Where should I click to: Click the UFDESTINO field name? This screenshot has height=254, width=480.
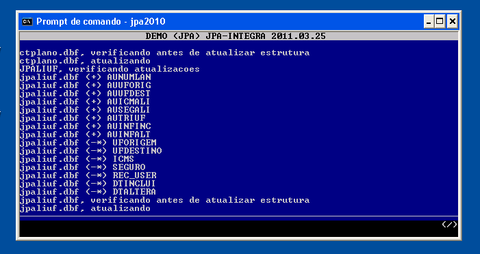point(137,151)
